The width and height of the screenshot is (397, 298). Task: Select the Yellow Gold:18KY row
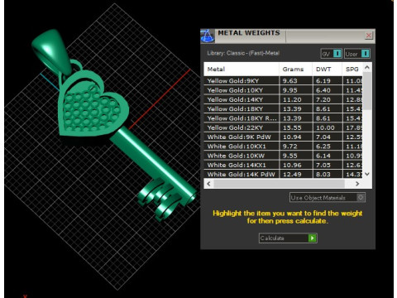(x=284, y=109)
